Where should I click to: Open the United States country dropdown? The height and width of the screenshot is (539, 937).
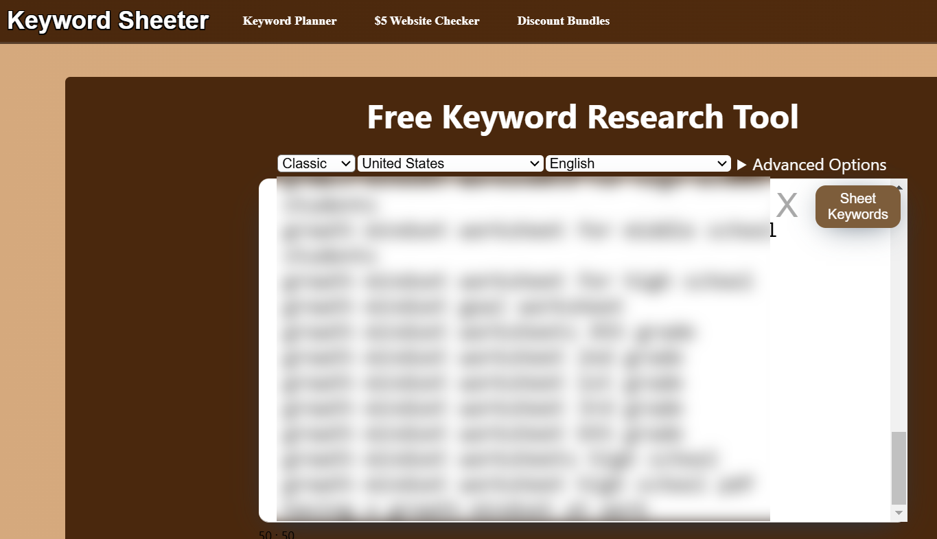tap(450, 163)
